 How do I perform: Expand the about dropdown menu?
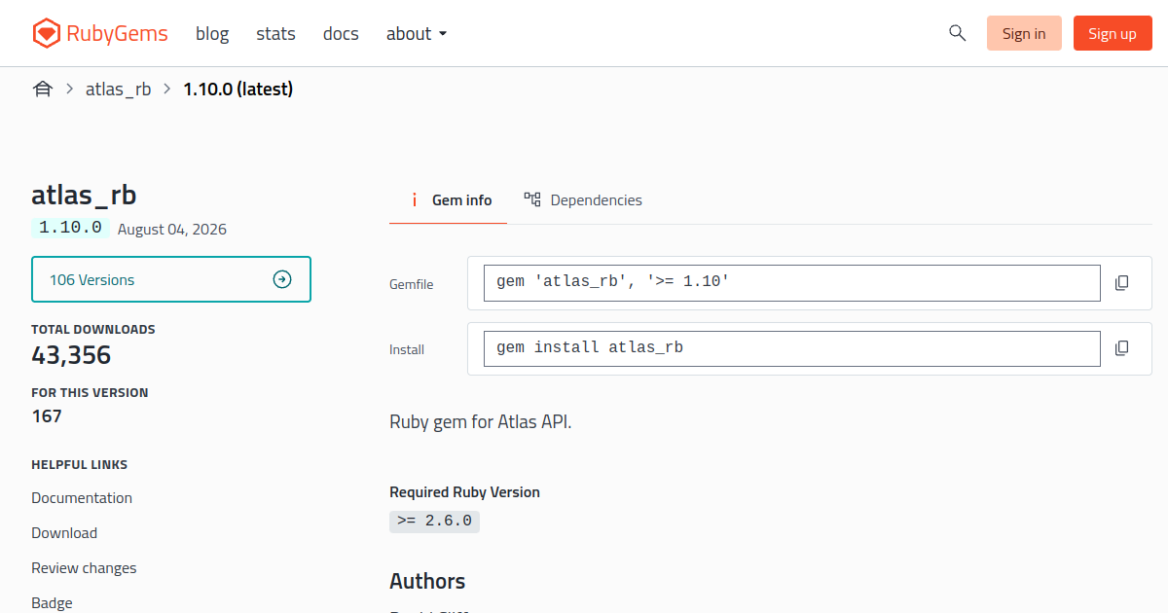tap(417, 34)
